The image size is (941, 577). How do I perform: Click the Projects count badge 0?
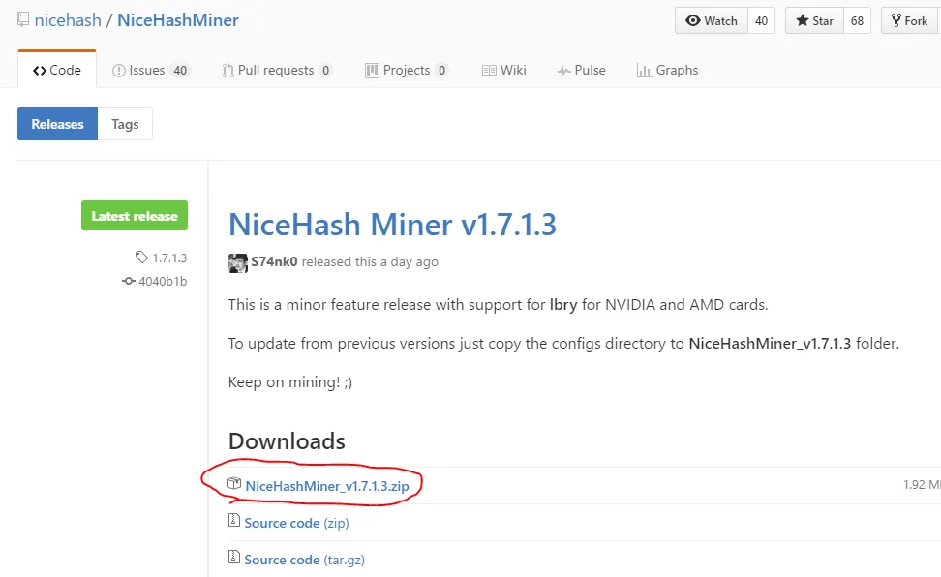(x=441, y=71)
